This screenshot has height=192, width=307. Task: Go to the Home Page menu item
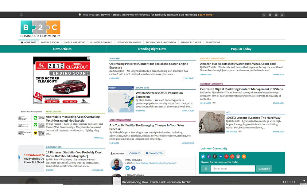coord(28,42)
